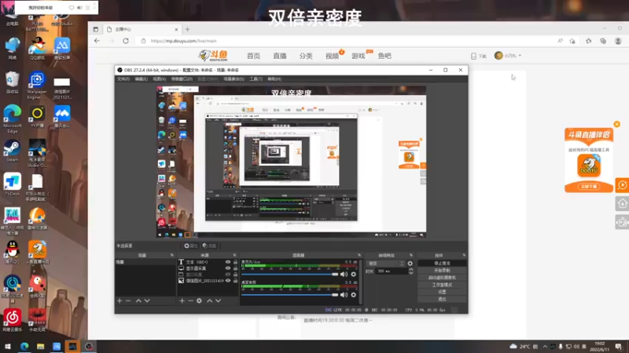
Task: Add a new source with the plus icon
Action: (182, 300)
